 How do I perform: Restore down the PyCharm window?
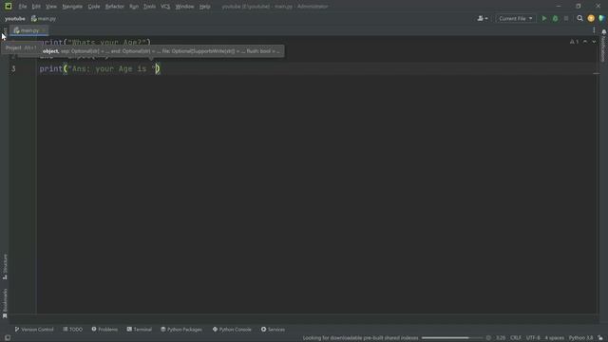click(579, 7)
